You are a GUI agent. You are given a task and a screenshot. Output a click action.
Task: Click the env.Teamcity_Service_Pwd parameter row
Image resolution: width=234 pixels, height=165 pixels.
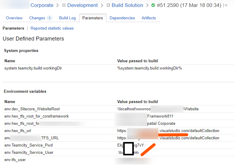click(x=28, y=145)
